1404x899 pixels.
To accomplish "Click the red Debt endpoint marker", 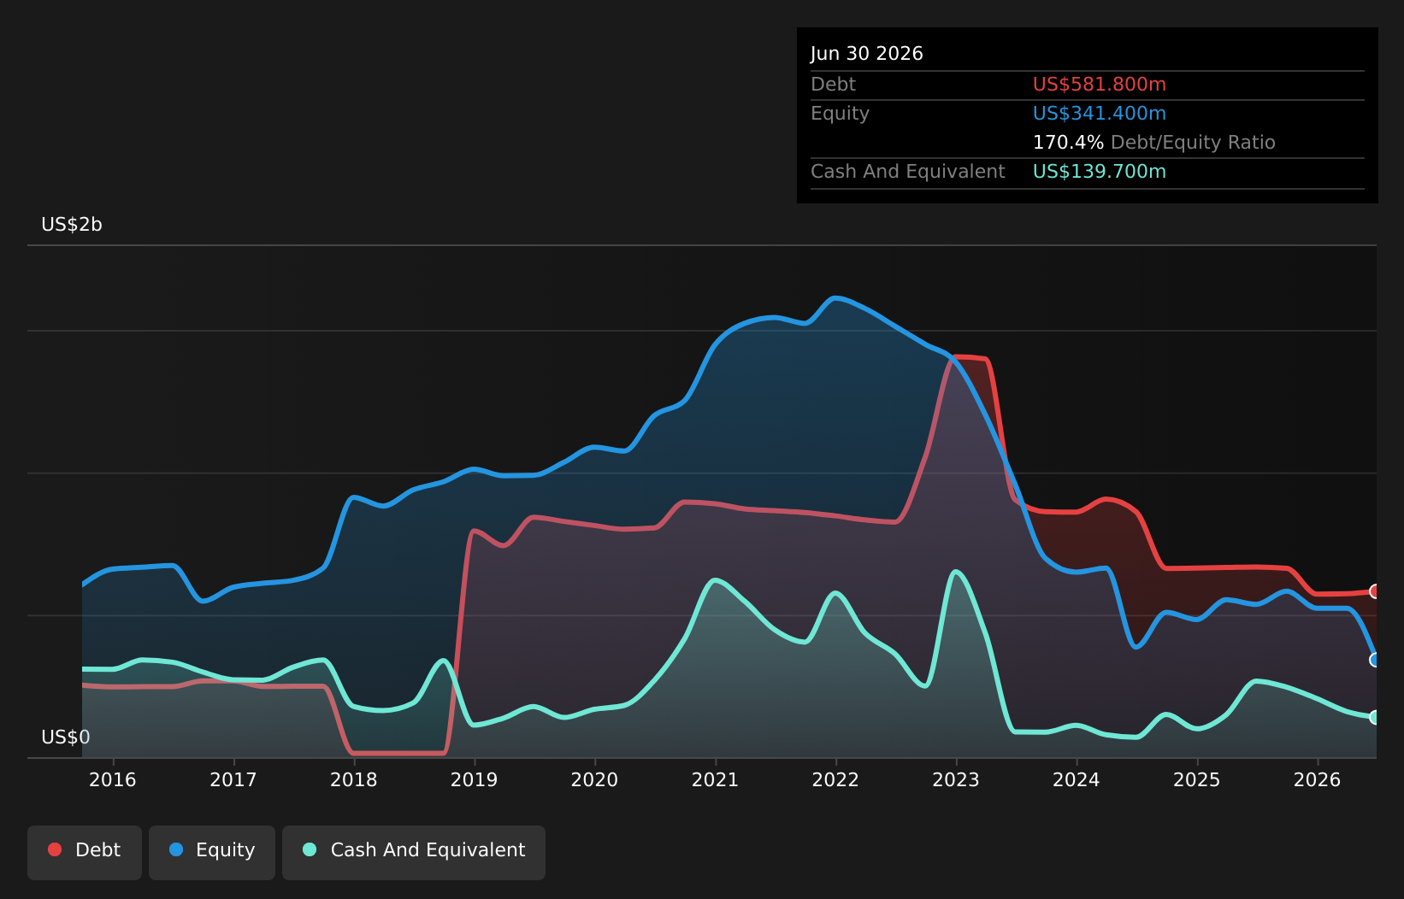I will click(x=1375, y=591).
